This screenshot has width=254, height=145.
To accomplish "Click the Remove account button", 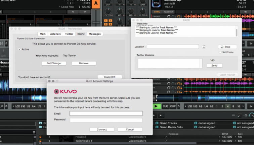I will [84, 63].
